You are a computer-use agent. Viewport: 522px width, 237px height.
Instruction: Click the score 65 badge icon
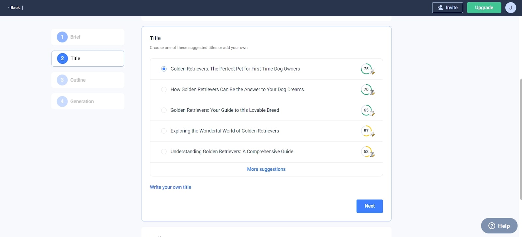(x=367, y=110)
